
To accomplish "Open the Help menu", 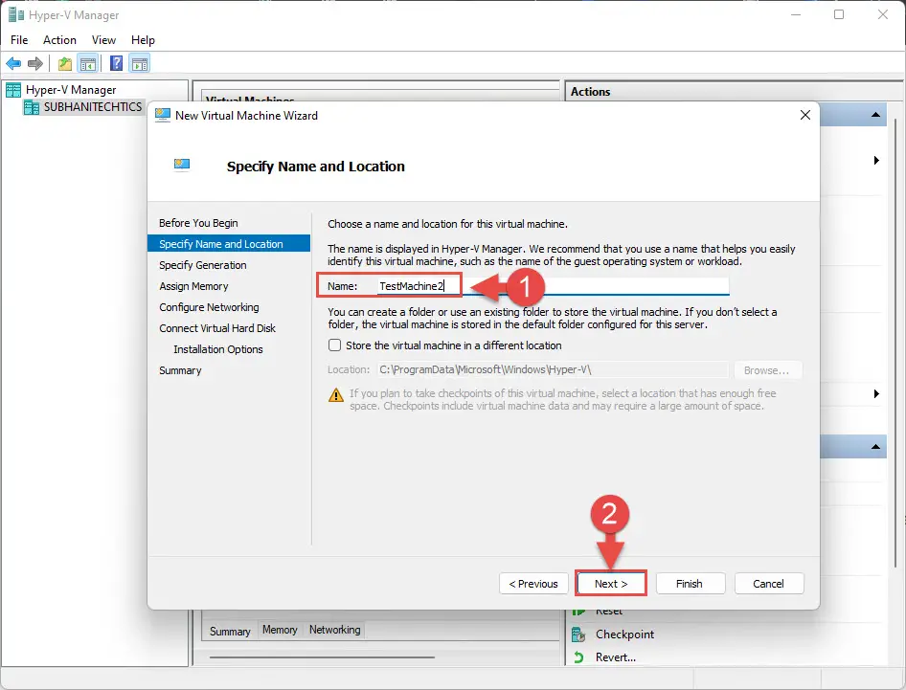I will (143, 40).
